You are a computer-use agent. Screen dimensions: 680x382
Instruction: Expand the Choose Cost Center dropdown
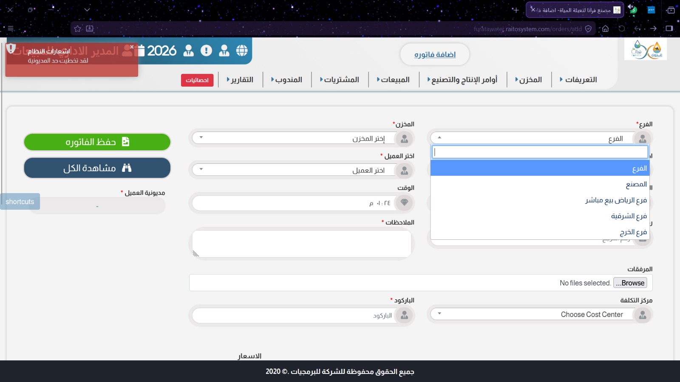(x=540, y=314)
